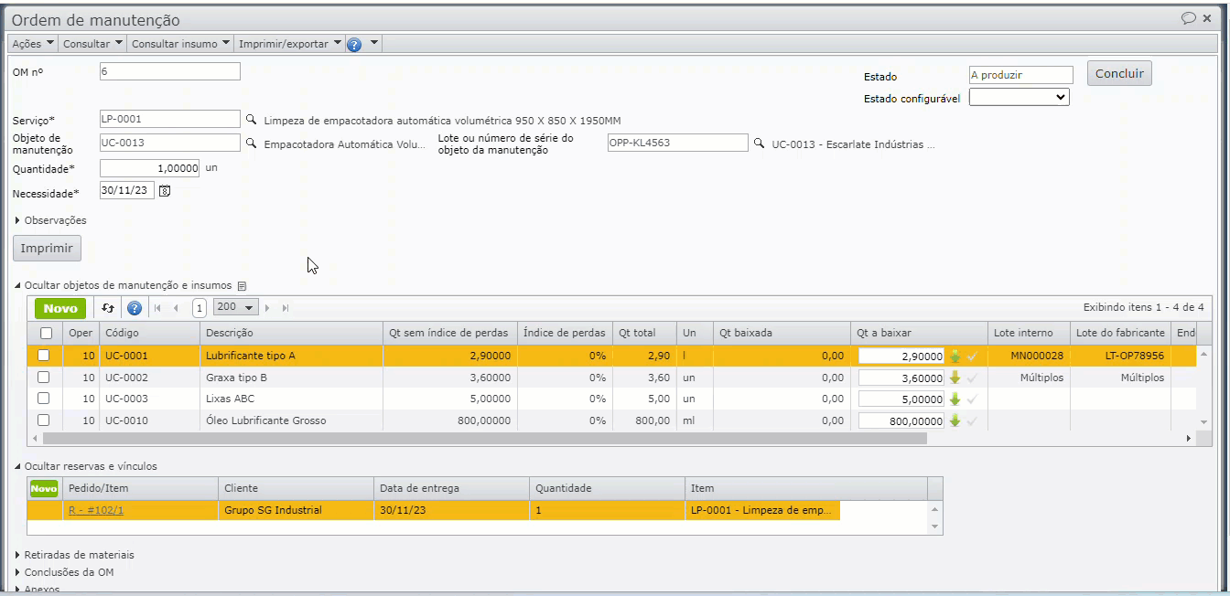The width and height of the screenshot is (1230, 596).
Task: Click the Concluir button
Action: (x=1118, y=74)
